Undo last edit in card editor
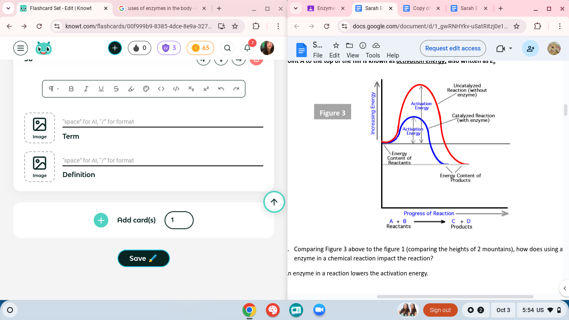Image resolution: width=569 pixels, height=320 pixels. tap(221, 89)
